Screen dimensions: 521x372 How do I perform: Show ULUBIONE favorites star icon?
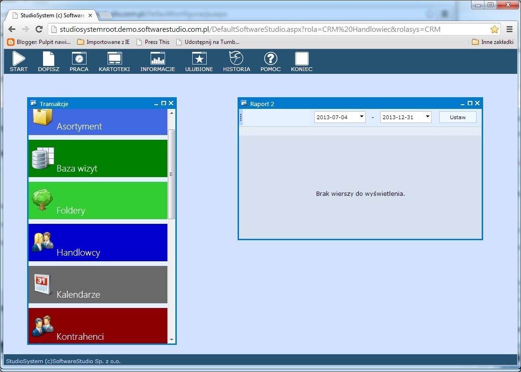click(x=199, y=59)
